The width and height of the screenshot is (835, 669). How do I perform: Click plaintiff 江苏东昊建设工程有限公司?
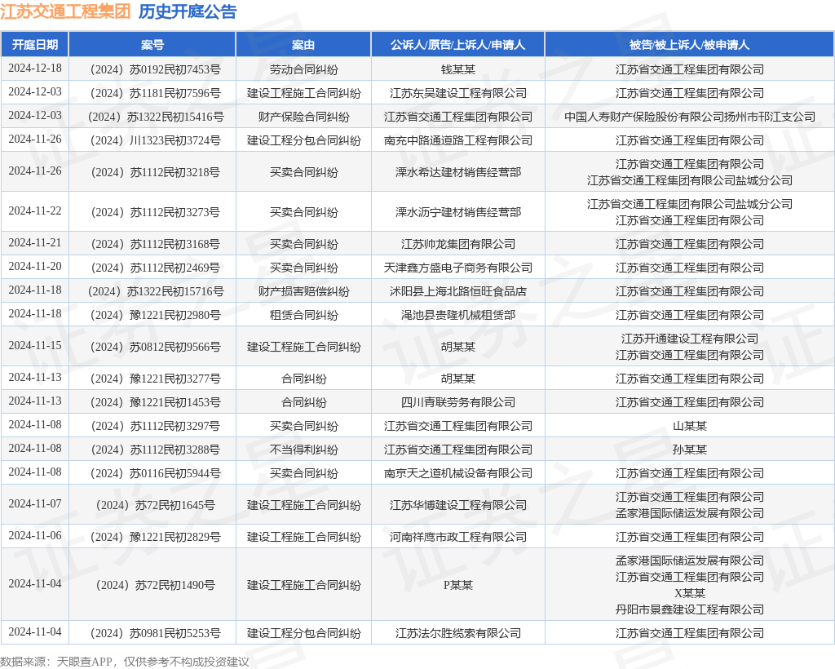pos(458,93)
